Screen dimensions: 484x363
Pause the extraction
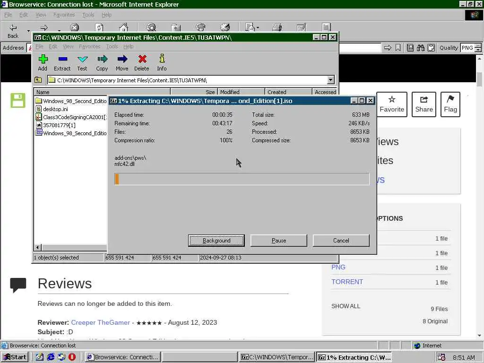point(279,241)
